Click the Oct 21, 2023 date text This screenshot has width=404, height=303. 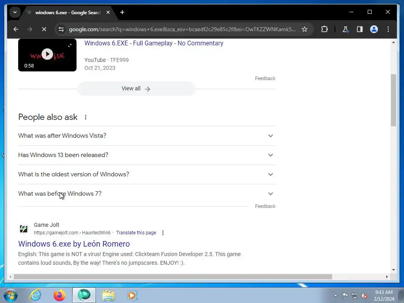(100, 68)
